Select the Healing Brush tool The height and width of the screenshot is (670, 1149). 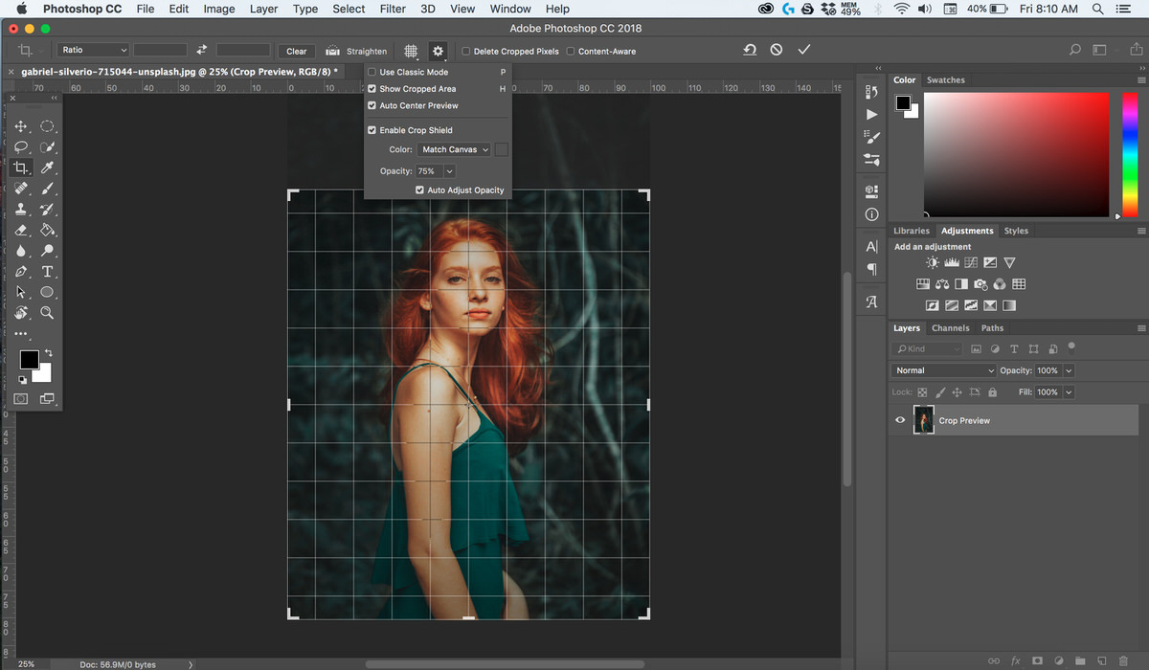[21, 189]
